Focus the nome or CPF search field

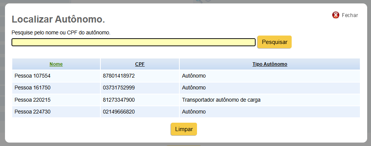tap(133, 42)
